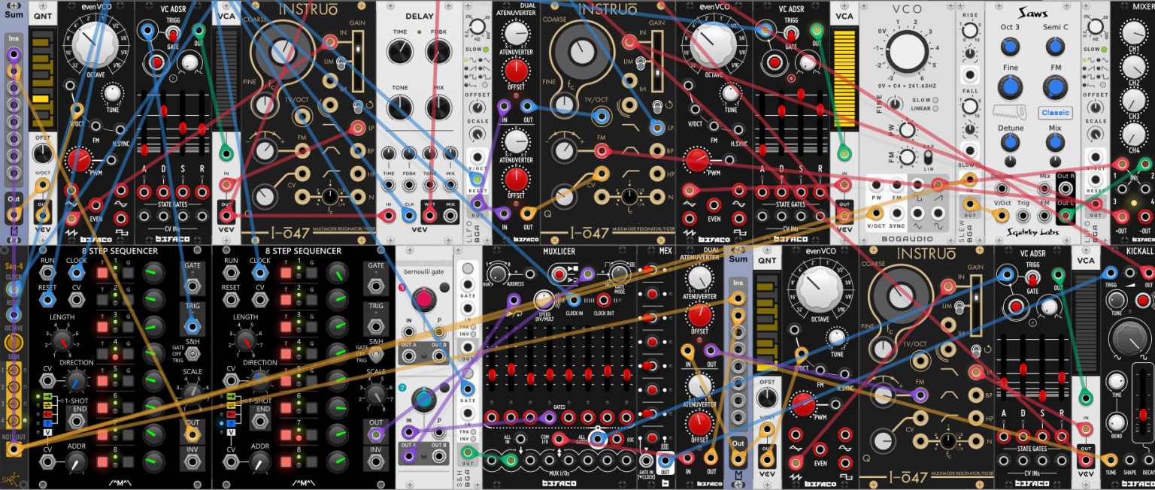The image size is (1155, 490).
Task: Select the CLOCK OUT jack on Muxlicer
Action: (605, 299)
